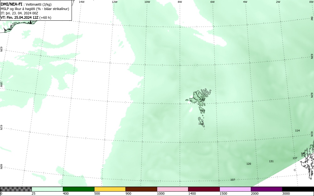Viewport: 314px width, 196px height.
Task: Select the "10W" longitude label
Action: pos(147,2)
